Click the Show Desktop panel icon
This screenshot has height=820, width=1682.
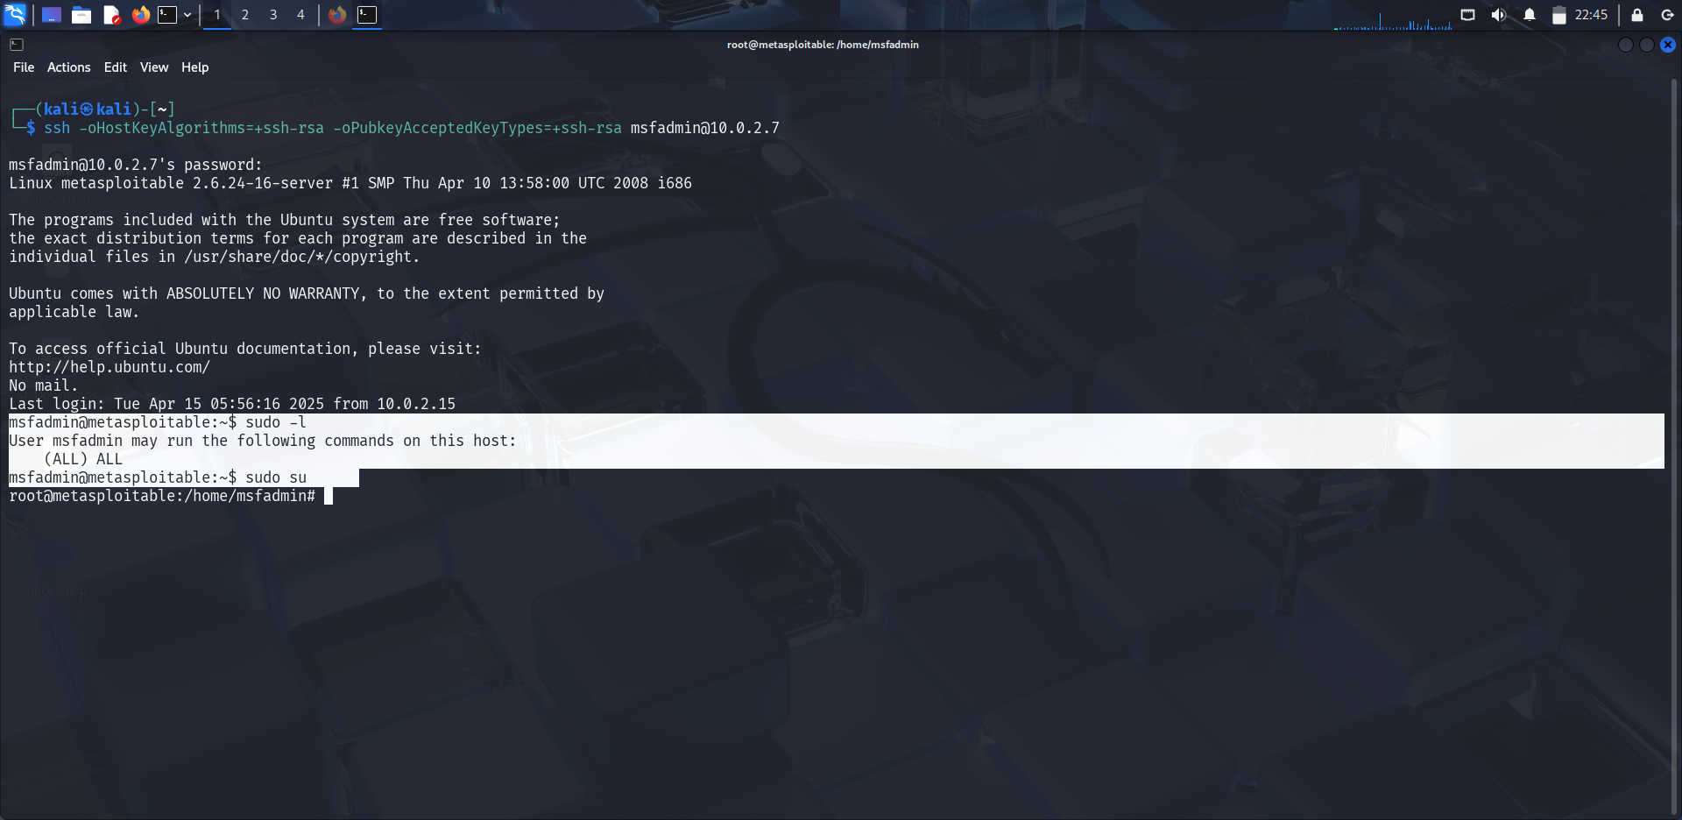[52, 15]
